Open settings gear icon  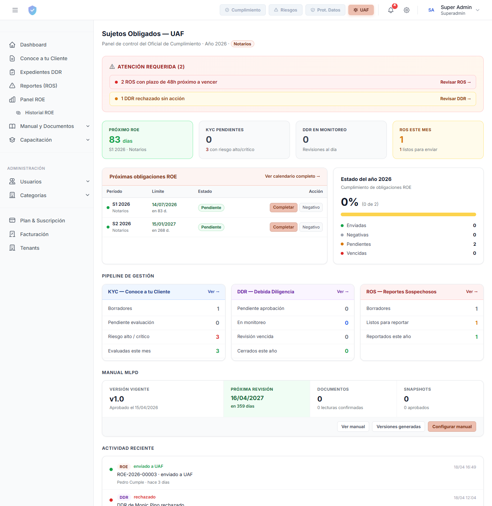pyautogui.click(x=407, y=10)
